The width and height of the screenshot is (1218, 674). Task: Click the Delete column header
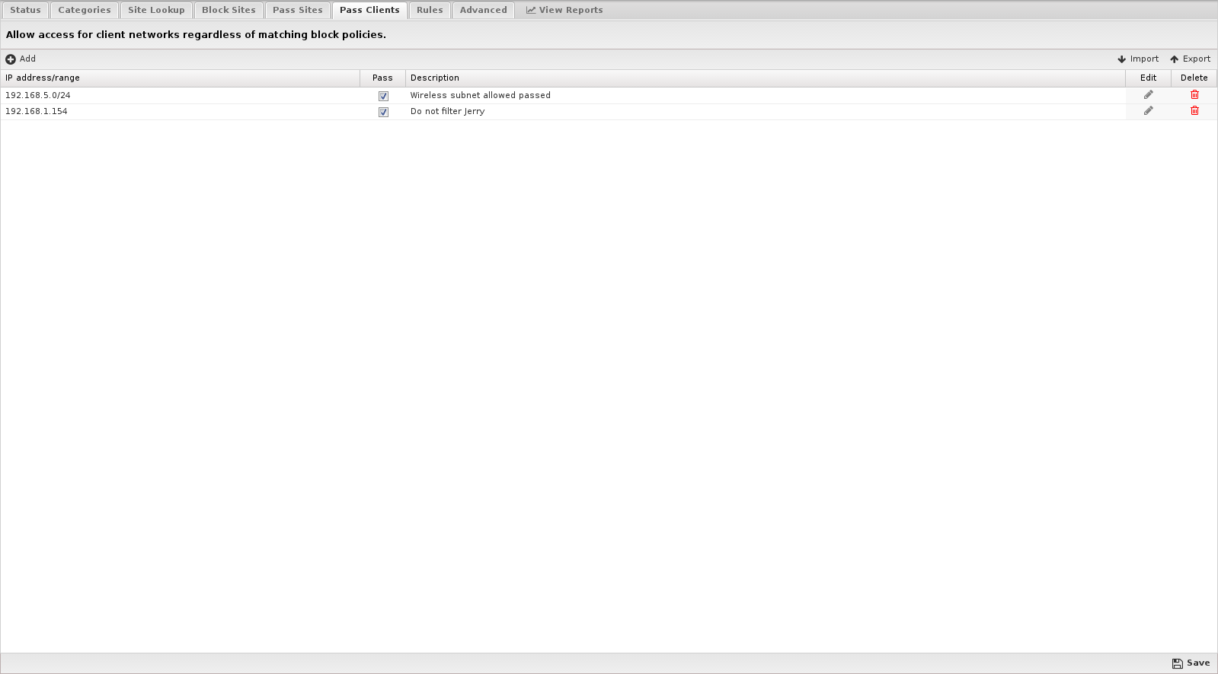pyautogui.click(x=1194, y=78)
